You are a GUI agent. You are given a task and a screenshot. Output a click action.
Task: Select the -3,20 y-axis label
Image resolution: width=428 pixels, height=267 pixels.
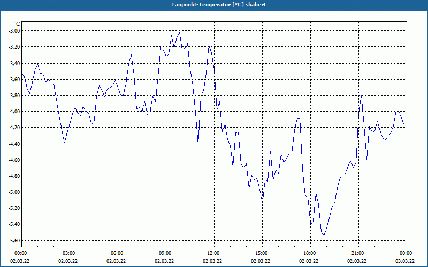click(x=14, y=47)
